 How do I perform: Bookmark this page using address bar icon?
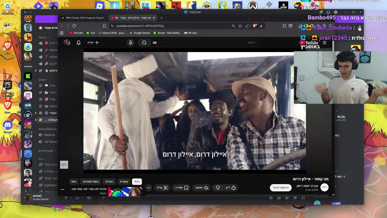pos(104,26)
